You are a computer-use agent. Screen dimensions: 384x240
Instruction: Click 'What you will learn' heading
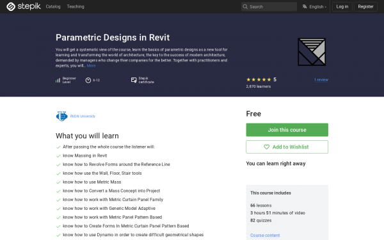[87, 136]
